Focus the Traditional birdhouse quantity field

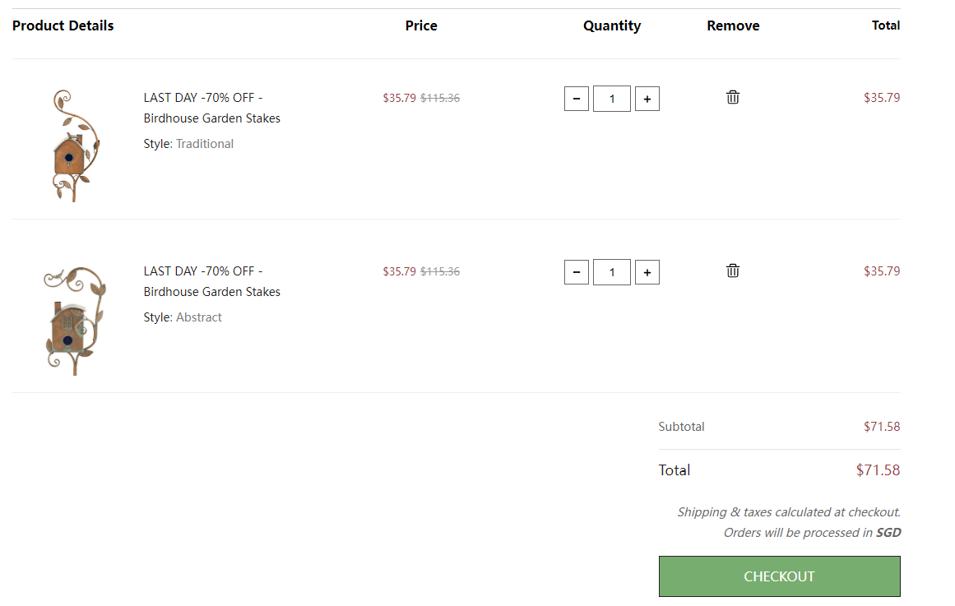(611, 99)
